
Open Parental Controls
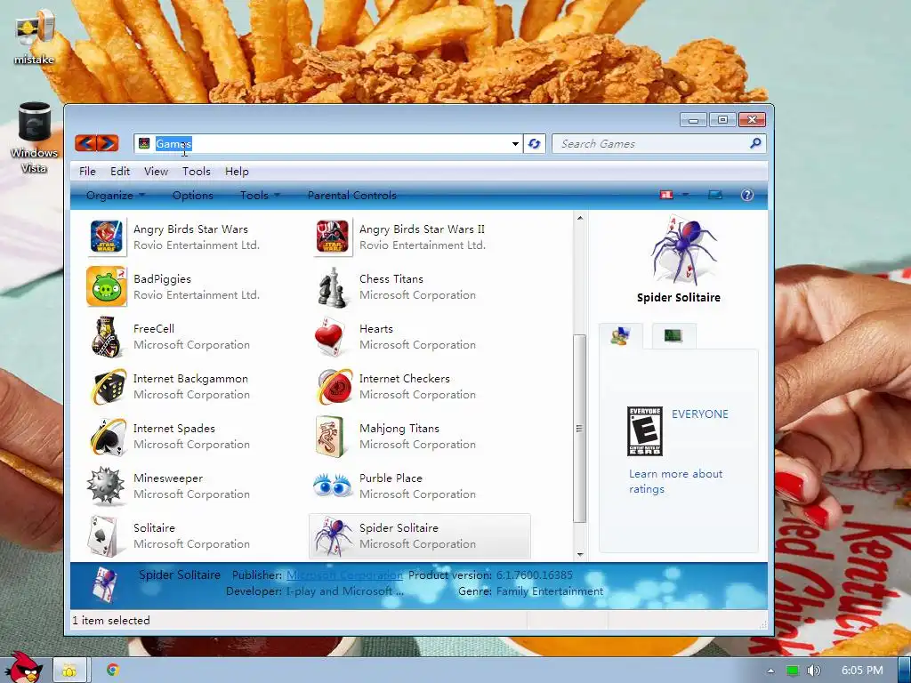[352, 195]
